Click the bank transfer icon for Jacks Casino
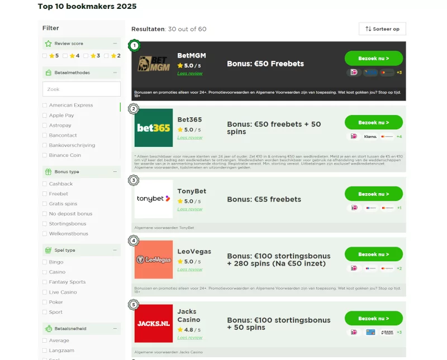Image resolution: width=447 pixels, height=360 pixels. tap(387, 333)
